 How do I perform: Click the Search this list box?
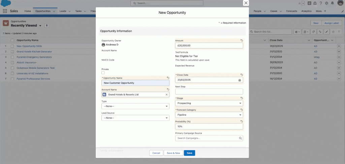(271, 32)
